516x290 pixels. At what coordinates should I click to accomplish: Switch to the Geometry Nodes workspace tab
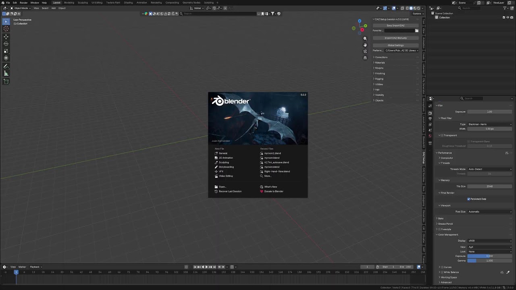tap(191, 2)
